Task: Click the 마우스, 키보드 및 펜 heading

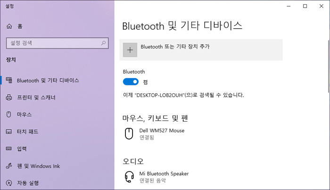Action: [x=155, y=118]
